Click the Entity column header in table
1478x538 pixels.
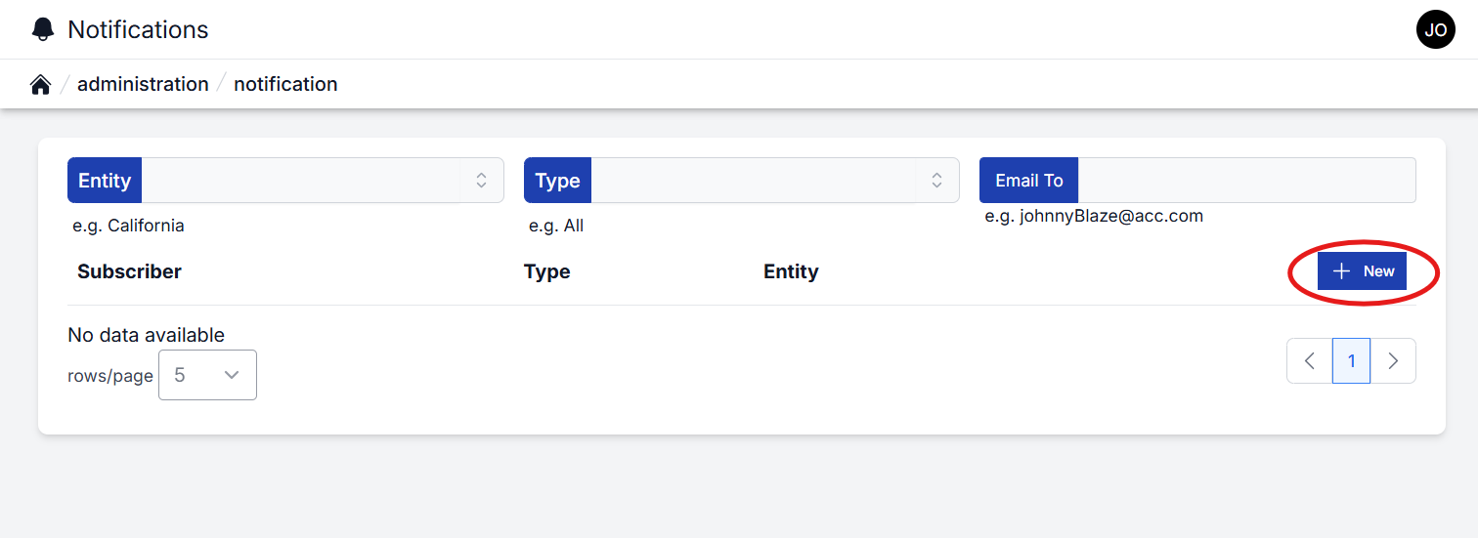click(791, 271)
